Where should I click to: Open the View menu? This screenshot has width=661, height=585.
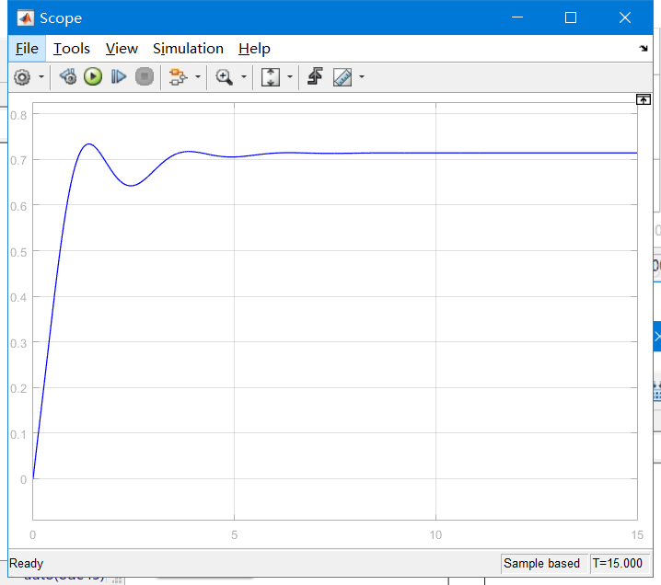[122, 49]
